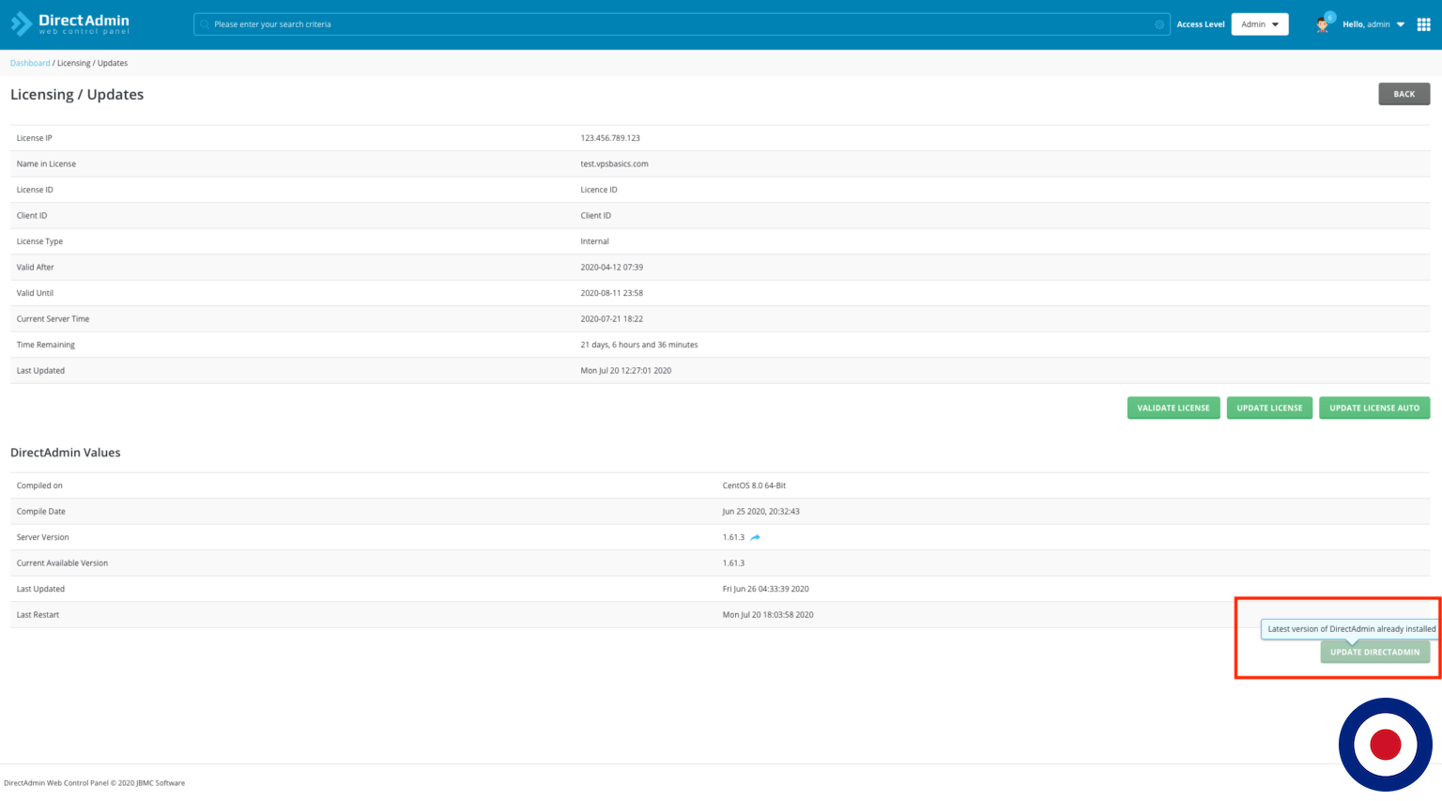This screenshot has width=1442, height=801.
Task: Select the Licensing / Updates page heading
Action: click(x=77, y=94)
